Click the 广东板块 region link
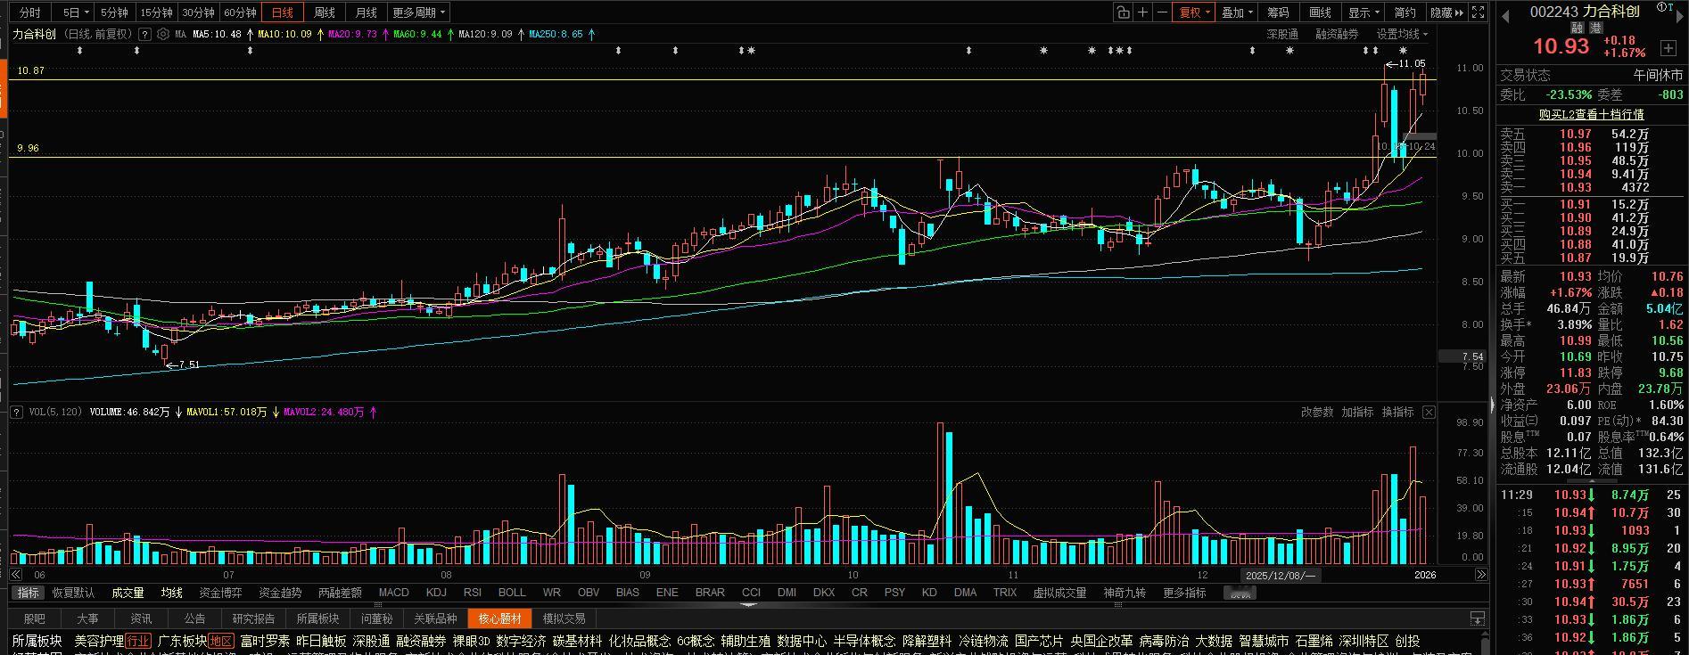The image size is (1689, 655). 182,641
